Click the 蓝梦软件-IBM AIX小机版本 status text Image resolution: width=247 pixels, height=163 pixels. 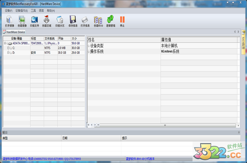coord(140,159)
